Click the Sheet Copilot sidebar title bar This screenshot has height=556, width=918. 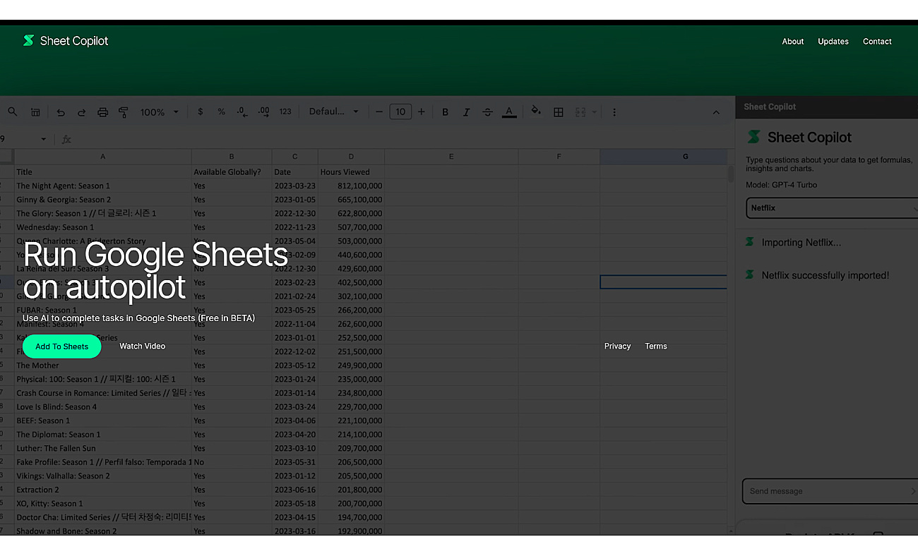coord(826,107)
